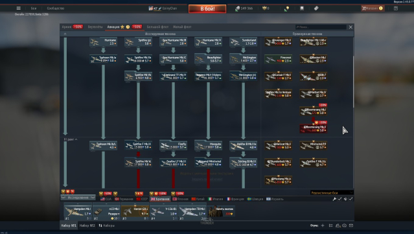Collapse the II rank section chevron

[x=76, y=139]
